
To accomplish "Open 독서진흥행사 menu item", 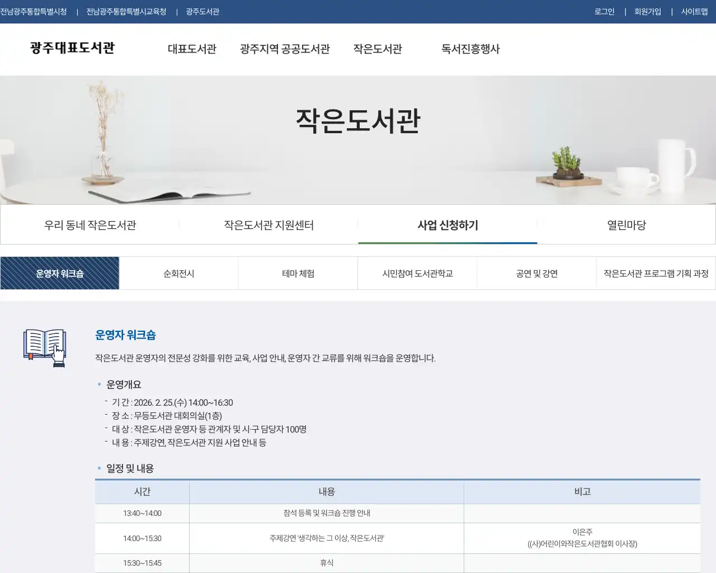I will click(x=470, y=49).
